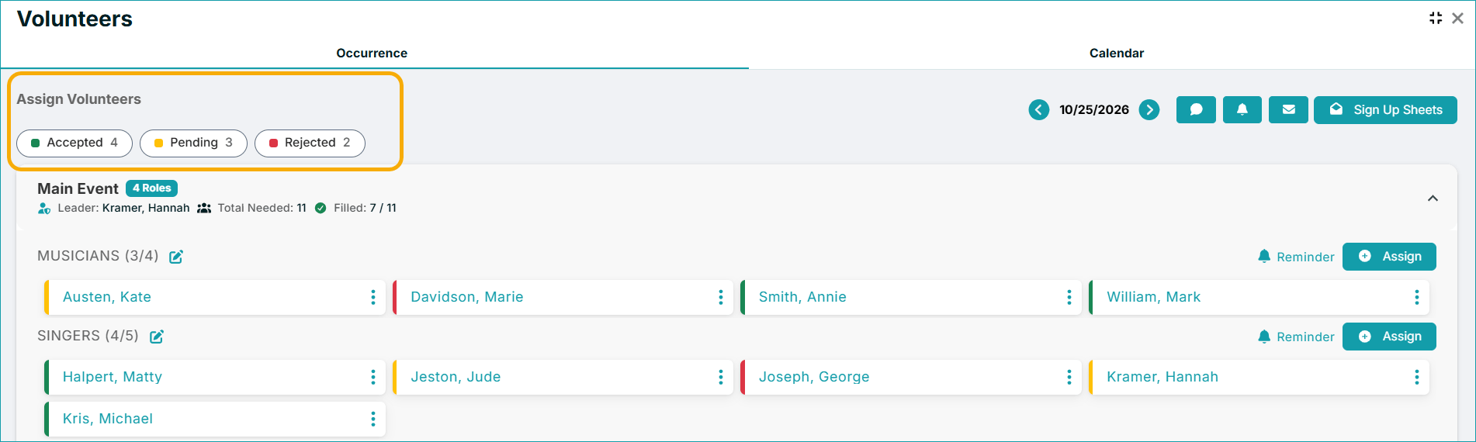Click the Main Event heading

pyautogui.click(x=78, y=188)
